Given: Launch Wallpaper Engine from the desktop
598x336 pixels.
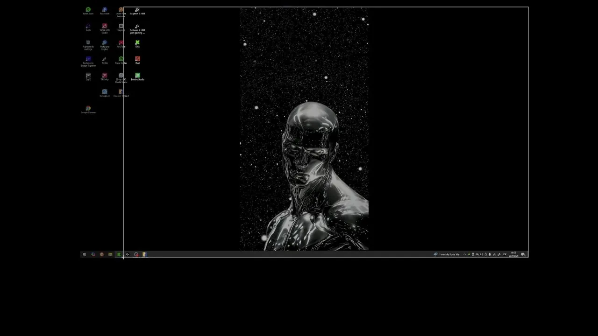Looking at the screenshot, I should pos(104,45).
